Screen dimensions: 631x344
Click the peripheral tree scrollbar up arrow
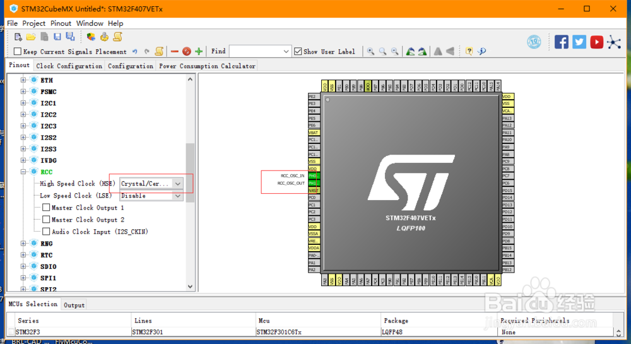(x=190, y=80)
